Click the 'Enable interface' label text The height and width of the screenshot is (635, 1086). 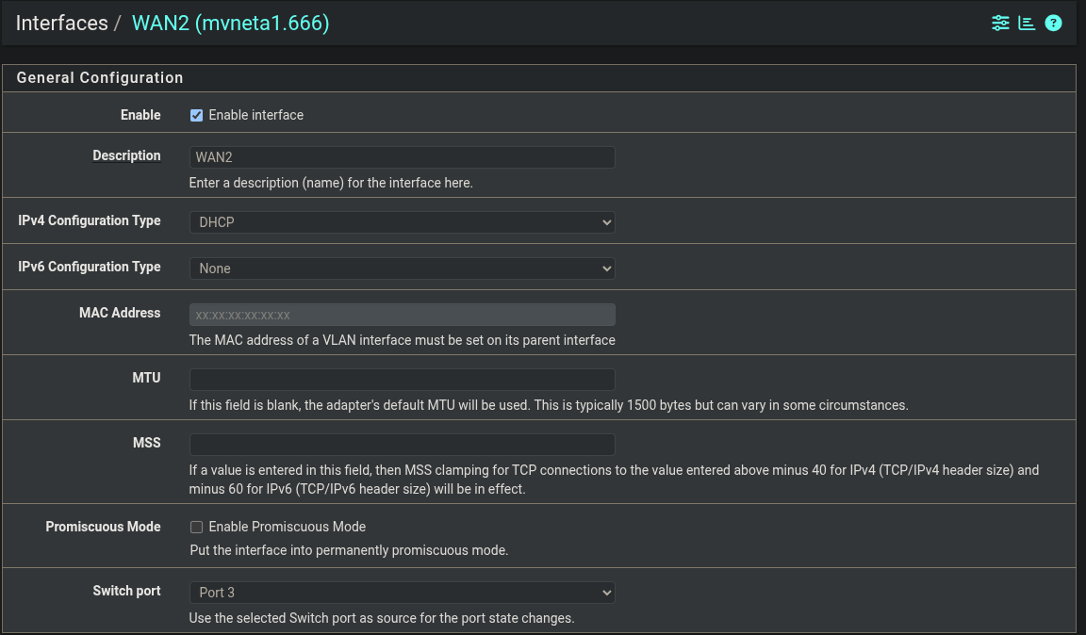(255, 115)
